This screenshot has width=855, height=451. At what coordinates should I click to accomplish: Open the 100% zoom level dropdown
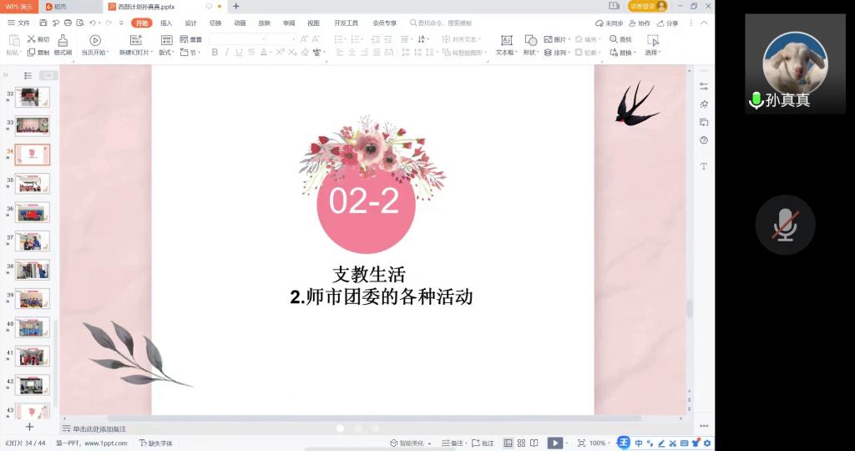pos(599,443)
